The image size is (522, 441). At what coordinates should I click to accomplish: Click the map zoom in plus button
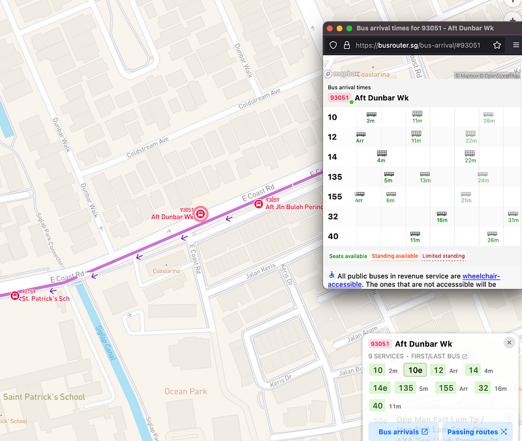(514, 20)
